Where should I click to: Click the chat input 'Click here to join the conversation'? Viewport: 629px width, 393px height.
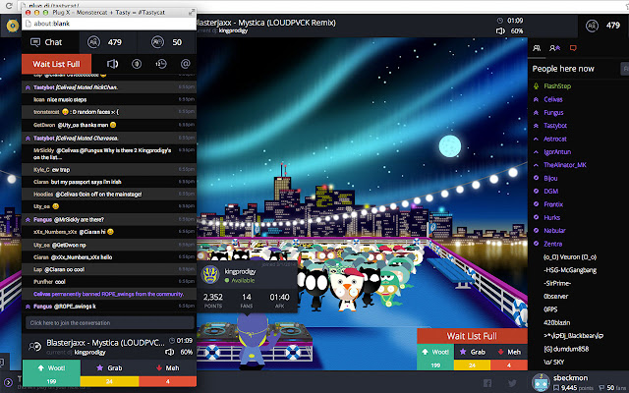tap(109, 323)
